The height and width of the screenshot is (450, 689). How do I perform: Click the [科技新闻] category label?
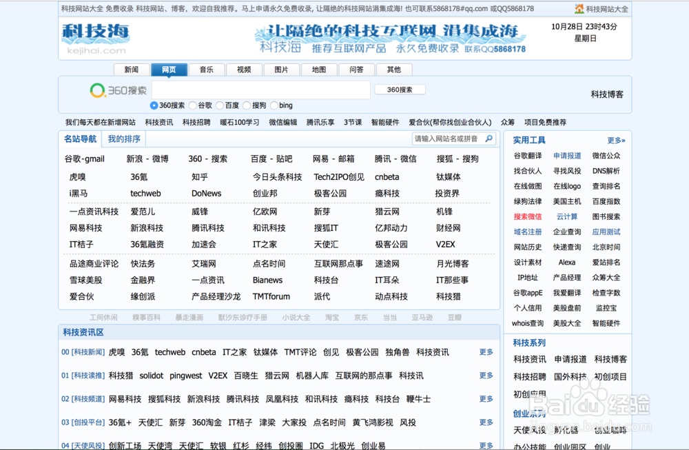(88, 352)
